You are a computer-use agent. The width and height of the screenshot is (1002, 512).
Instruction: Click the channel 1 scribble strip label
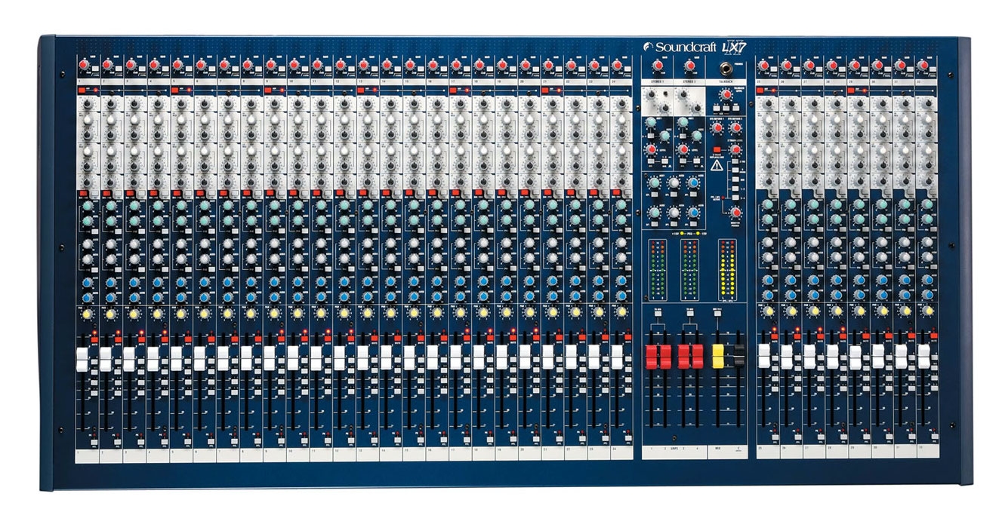[87, 455]
